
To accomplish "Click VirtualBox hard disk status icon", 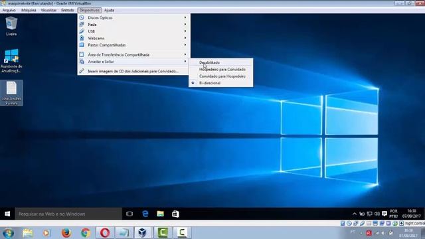I will point(343,223).
